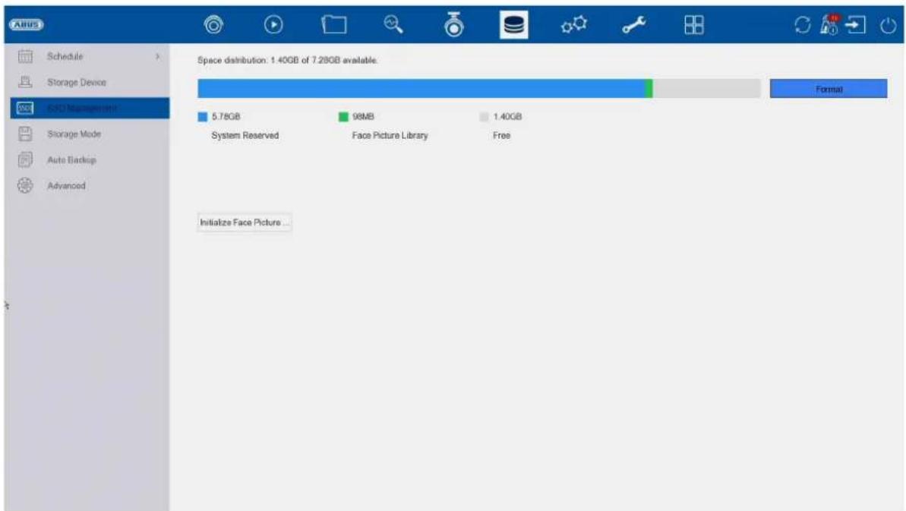Click the Space distribution summary text
Viewport: 906px width, 511px height.
tap(287, 60)
